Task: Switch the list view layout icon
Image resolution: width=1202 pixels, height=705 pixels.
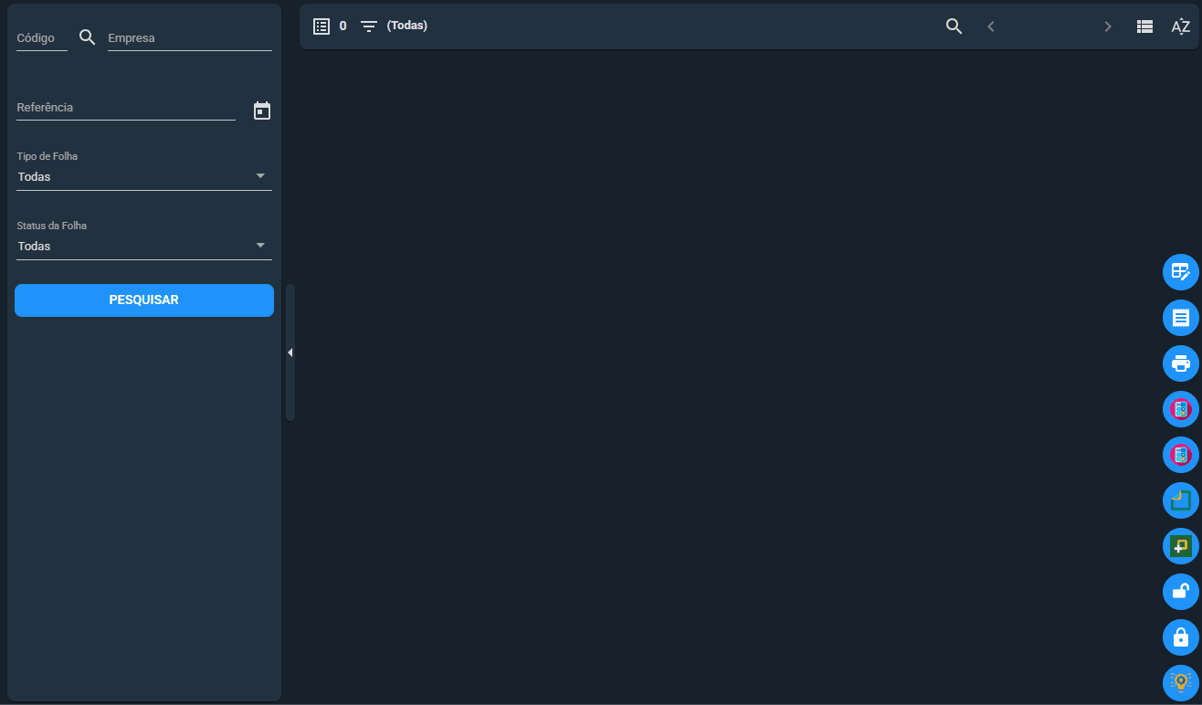Action: point(1144,26)
